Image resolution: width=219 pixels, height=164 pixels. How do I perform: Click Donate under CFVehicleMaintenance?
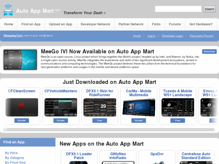61,120
